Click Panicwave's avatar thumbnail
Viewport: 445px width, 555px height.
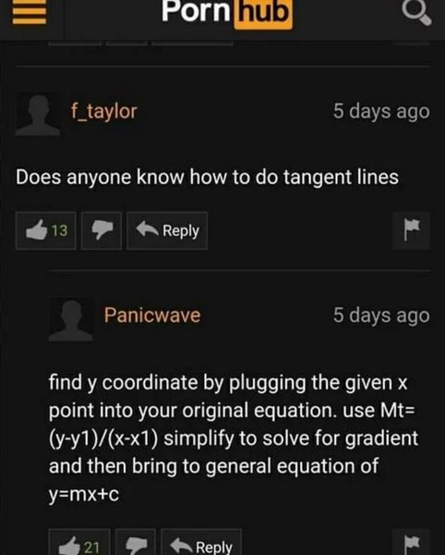pos(71,320)
